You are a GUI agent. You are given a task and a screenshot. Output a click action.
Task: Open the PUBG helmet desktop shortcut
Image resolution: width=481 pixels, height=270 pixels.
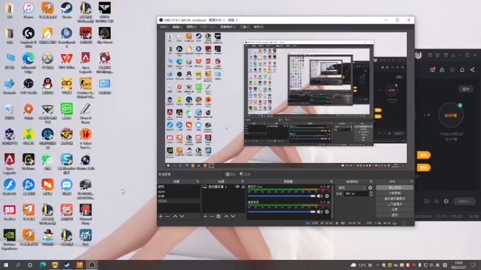click(85, 189)
